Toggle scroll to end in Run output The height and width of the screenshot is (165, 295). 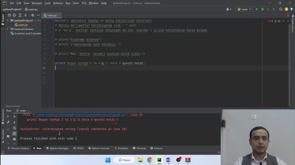coord(14,133)
